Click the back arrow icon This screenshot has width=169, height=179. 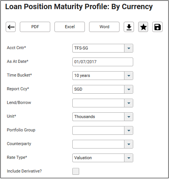pos(11,27)
